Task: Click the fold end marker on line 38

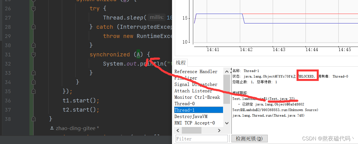Action: click(x=34, y=119)
